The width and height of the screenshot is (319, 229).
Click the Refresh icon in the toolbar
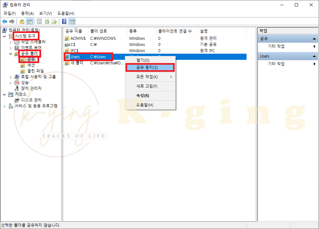pos(47,21)
